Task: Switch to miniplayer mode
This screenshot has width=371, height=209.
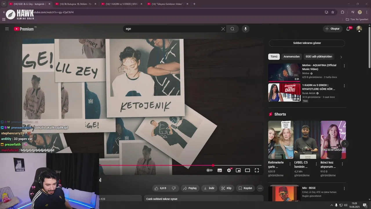Action: pyautogui.click(x=238, y=170)
